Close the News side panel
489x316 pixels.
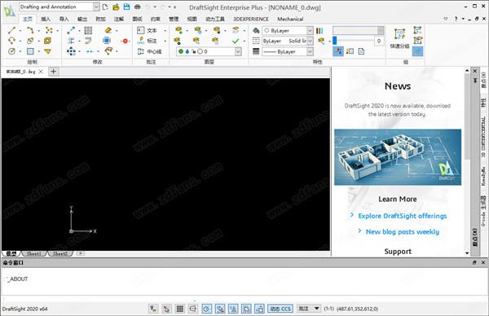(x=475, y=72)
